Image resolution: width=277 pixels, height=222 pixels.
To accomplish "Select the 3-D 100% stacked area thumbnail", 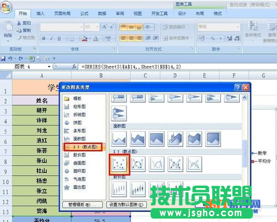I will 213,139.
